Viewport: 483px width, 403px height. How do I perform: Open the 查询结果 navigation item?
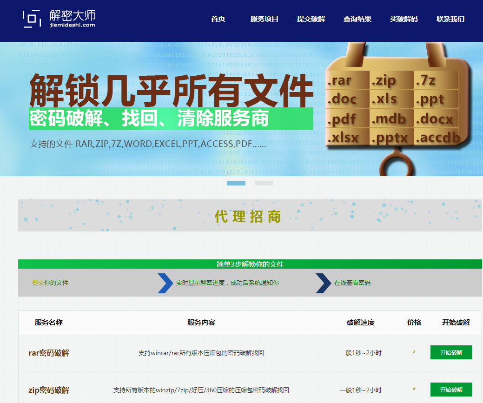point(357,19)
